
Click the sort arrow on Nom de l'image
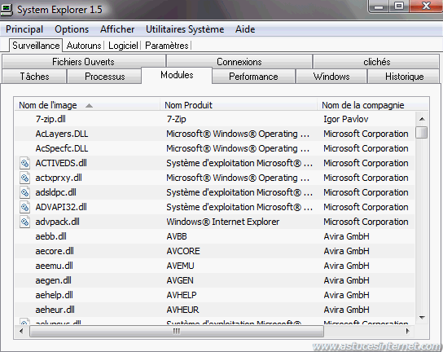click(x=89, y=106)
